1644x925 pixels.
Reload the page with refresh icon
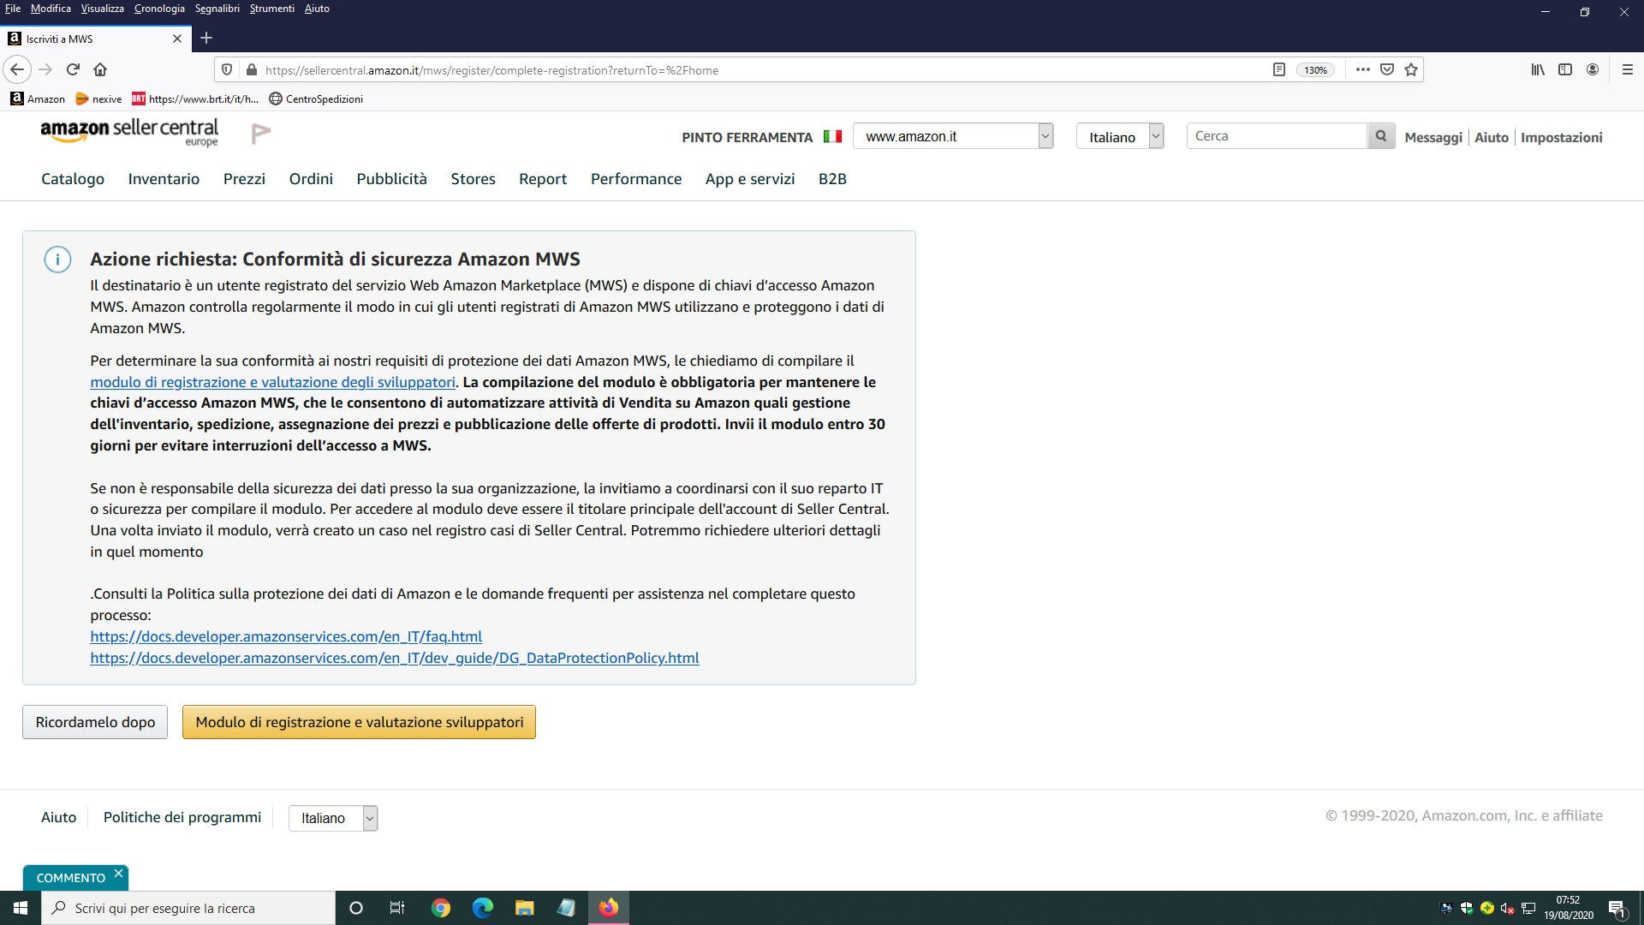pyautogui.click(x=73, y=69)
